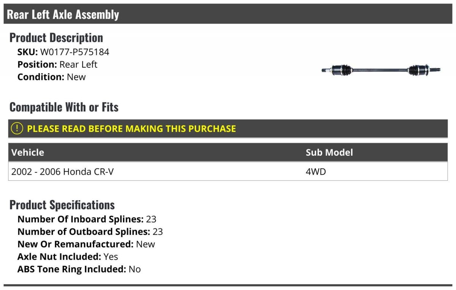Click the SKU value W0177-P575184

pos(74,52)
